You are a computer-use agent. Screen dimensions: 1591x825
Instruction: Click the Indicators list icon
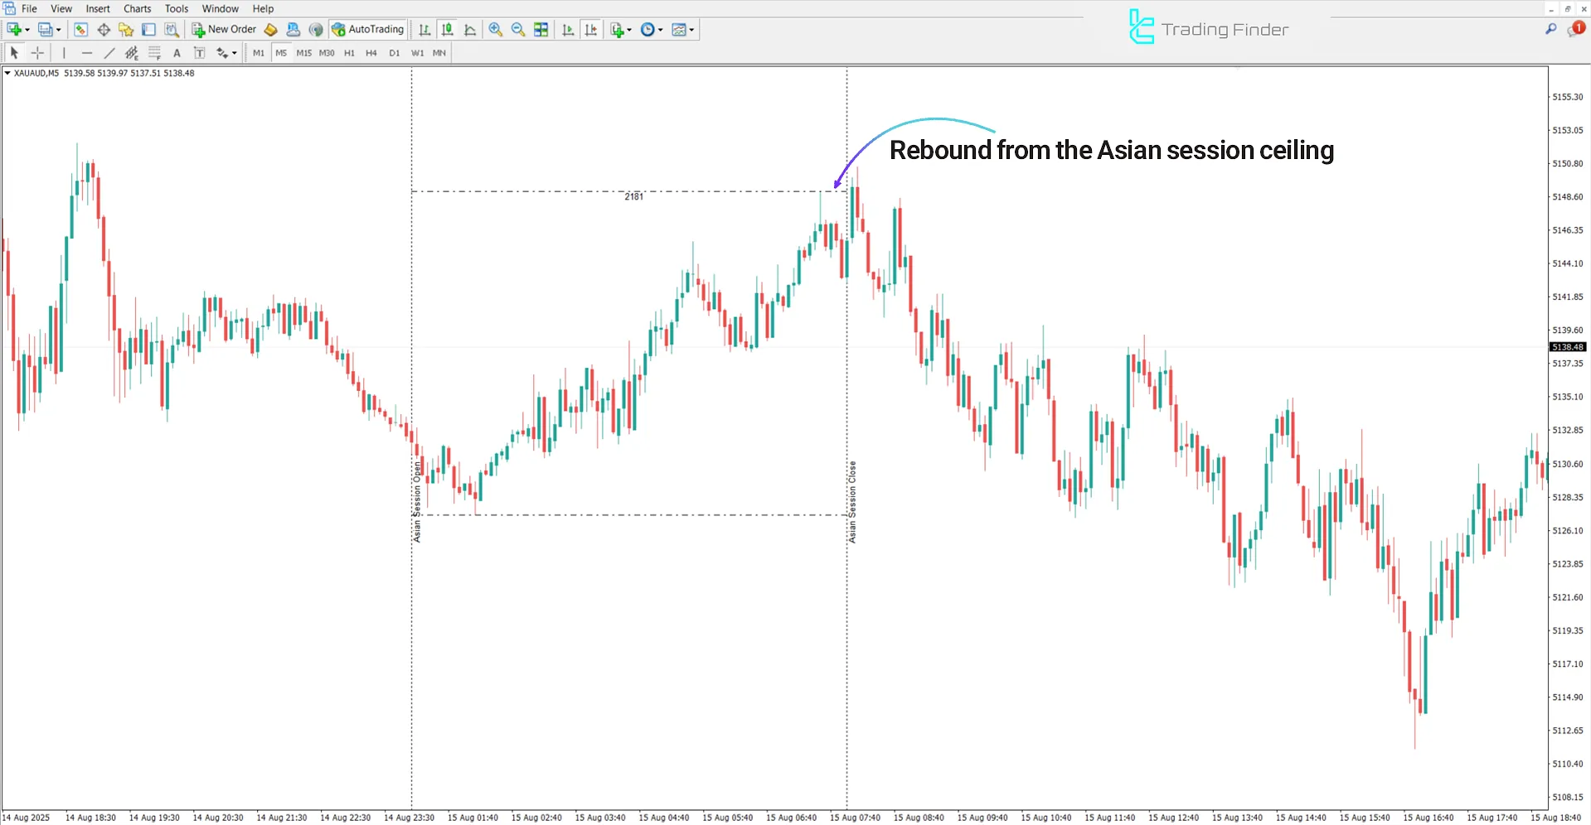click(617, 30)
